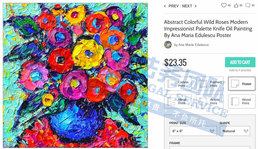This screenshot has width=258, height=149.
Task: Click the artist avatar image
Action: coord(168,45)
